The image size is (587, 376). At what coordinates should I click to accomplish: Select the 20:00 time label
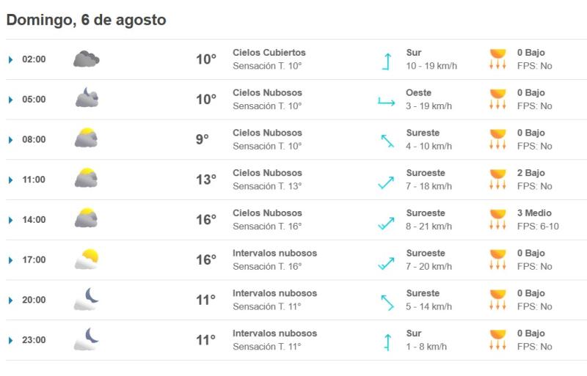pyautogui.click(x=34, y=300)
